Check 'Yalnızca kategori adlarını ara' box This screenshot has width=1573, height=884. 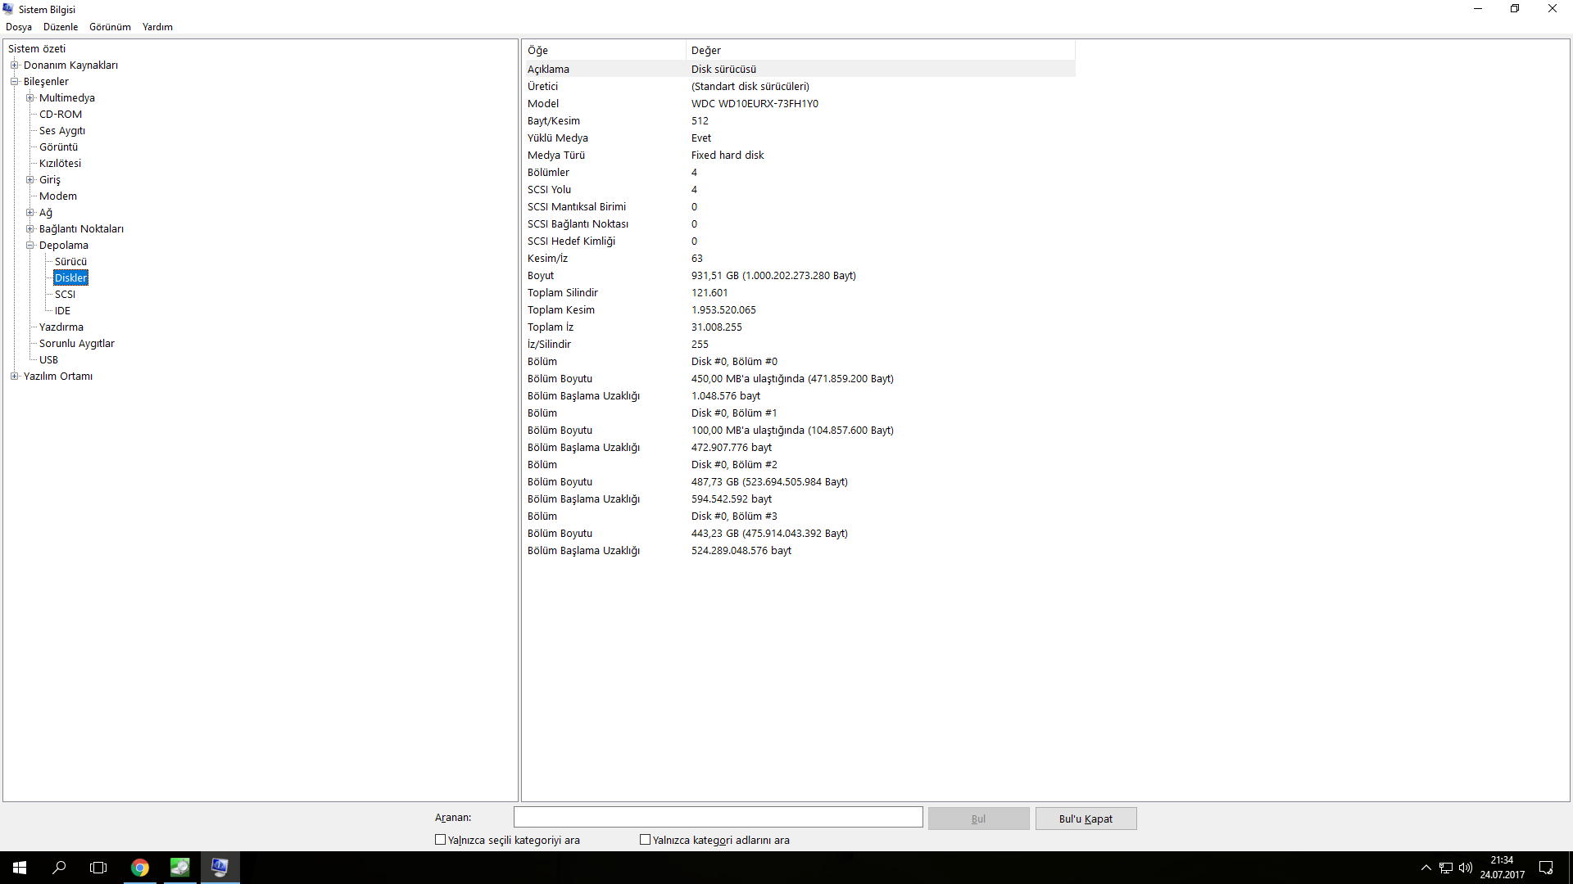click(645, 840)
